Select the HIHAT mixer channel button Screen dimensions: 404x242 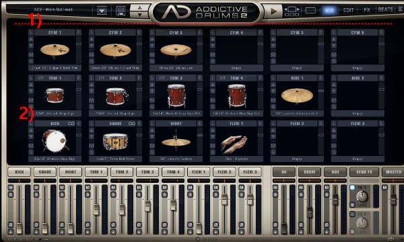[70, 172]
